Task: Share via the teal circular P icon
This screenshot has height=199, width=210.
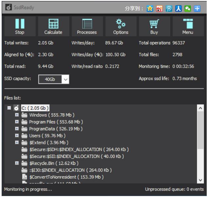Action: (169, 9)
